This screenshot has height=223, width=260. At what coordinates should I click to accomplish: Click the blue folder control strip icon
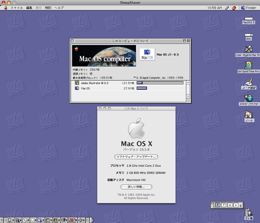coord(40,220)
